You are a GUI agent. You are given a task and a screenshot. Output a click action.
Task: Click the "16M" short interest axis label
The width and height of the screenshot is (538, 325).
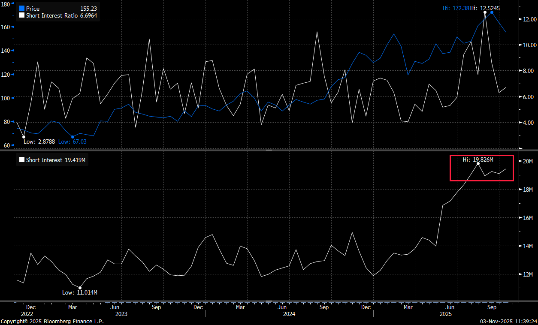click(x=528, y=218)
